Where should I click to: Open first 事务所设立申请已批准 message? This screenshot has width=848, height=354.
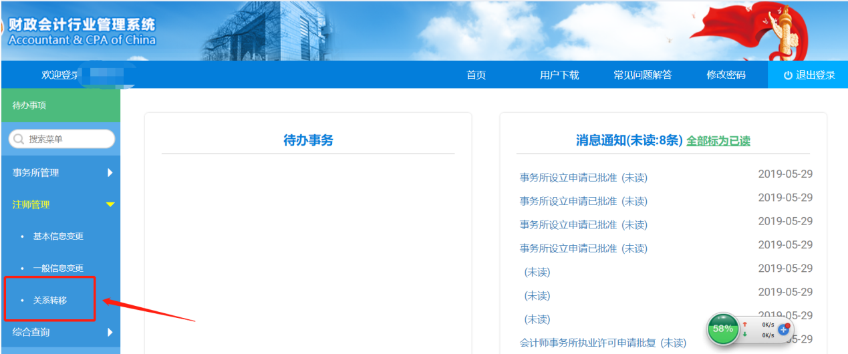click(583, 178)
